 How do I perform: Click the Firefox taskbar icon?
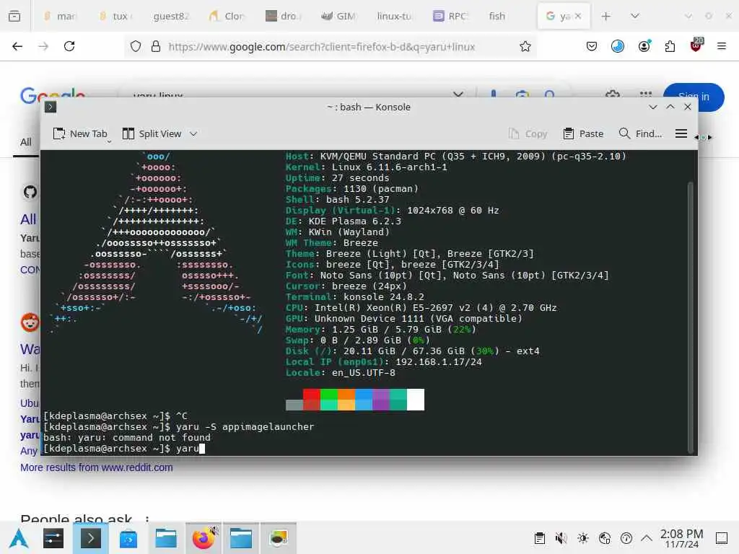(204, 538)
